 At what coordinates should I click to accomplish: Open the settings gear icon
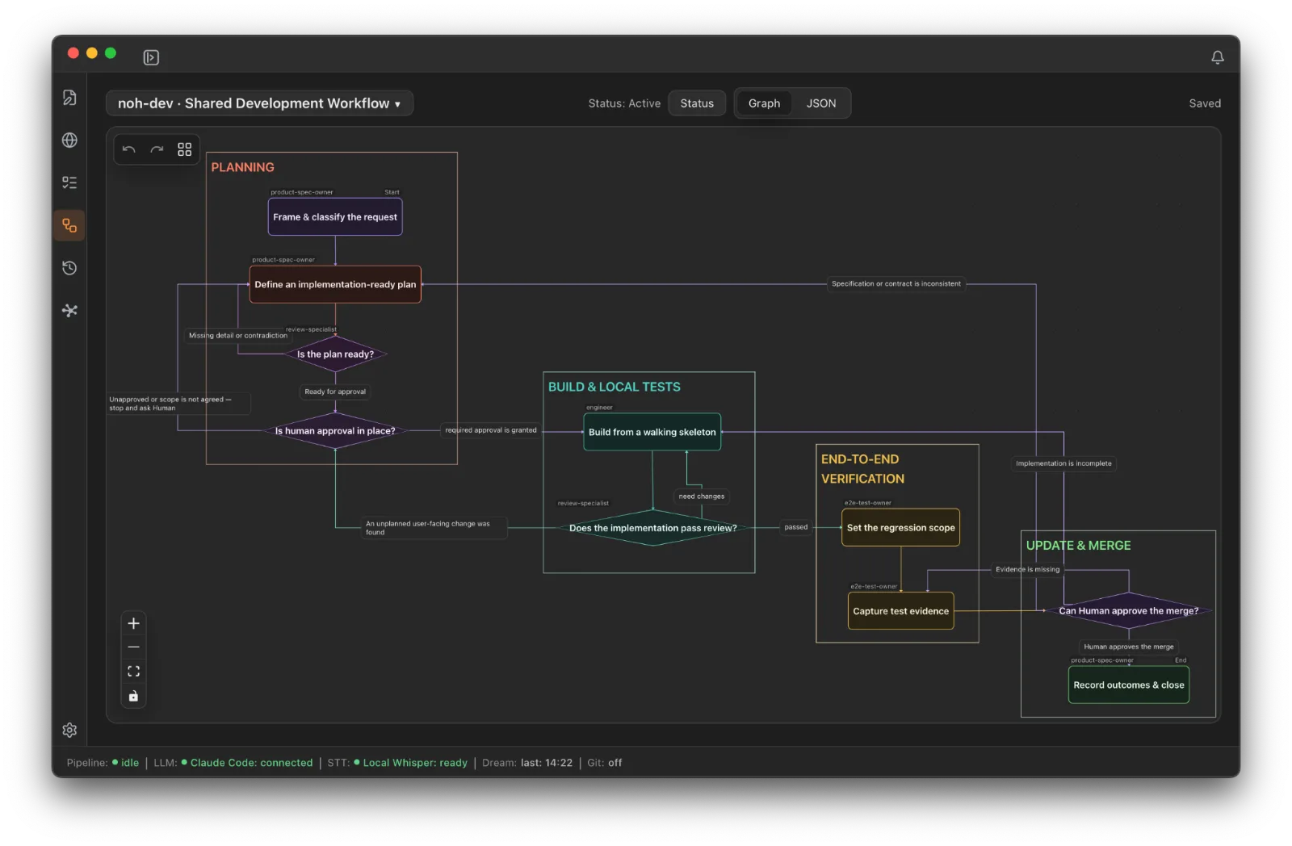[x=69, y=730]
